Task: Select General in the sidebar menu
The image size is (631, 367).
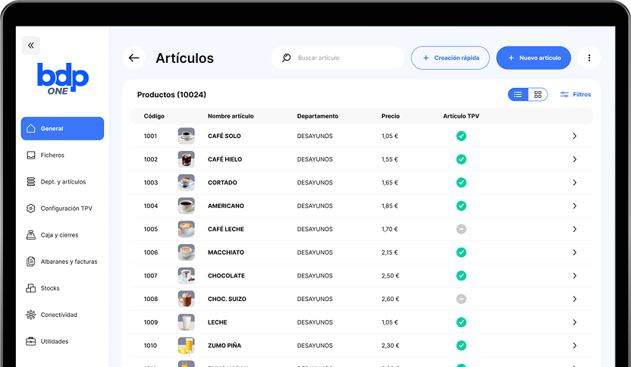Action: (62, 129)
